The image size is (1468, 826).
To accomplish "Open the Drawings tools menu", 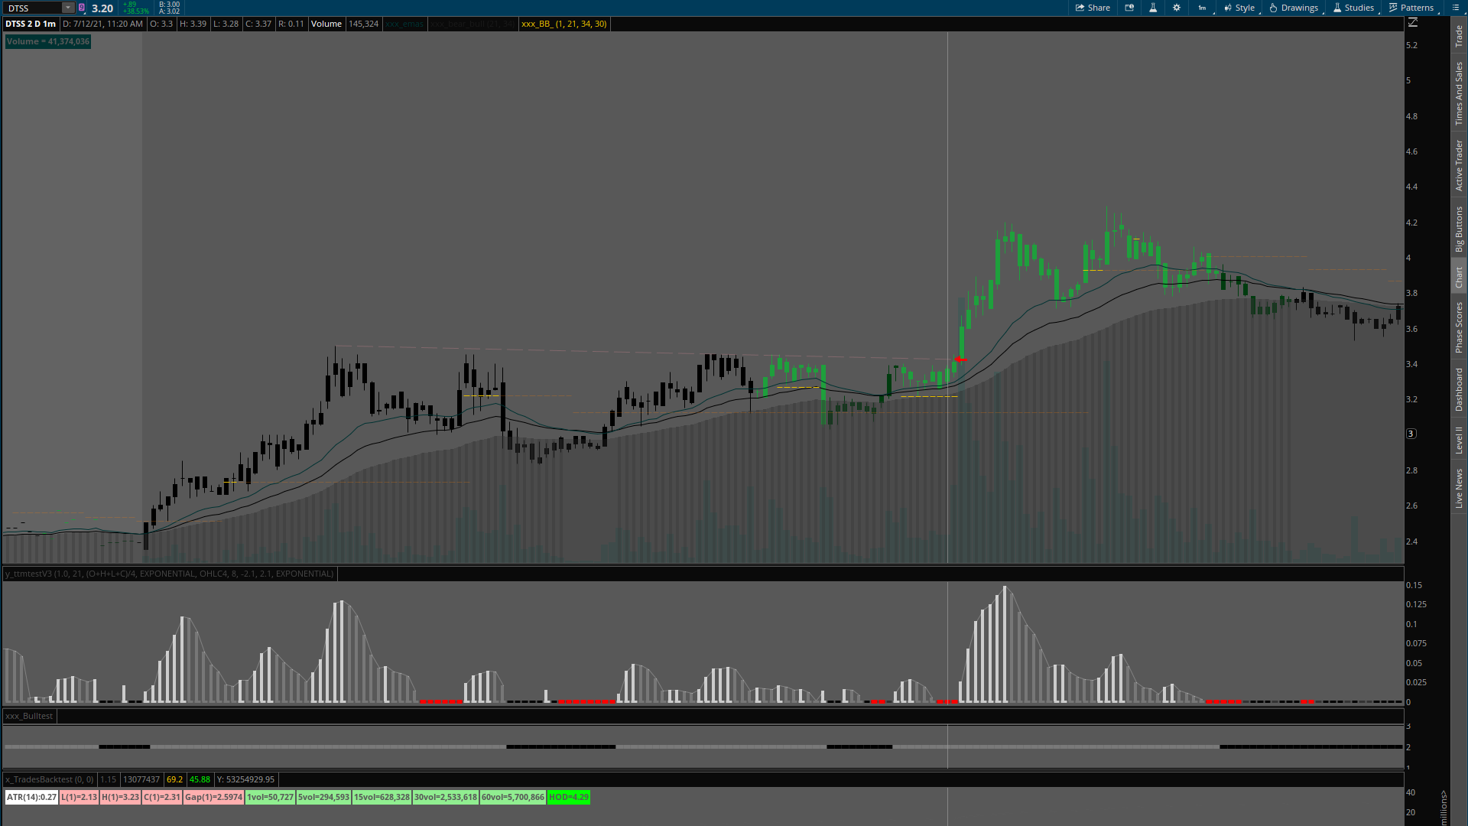I will pos(1294,8).
